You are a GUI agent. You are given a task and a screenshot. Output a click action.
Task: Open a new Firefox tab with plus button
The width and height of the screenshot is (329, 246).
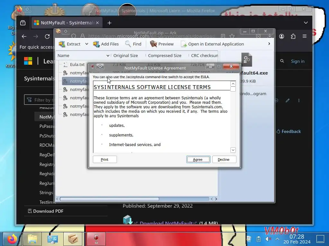pos(109,23)
